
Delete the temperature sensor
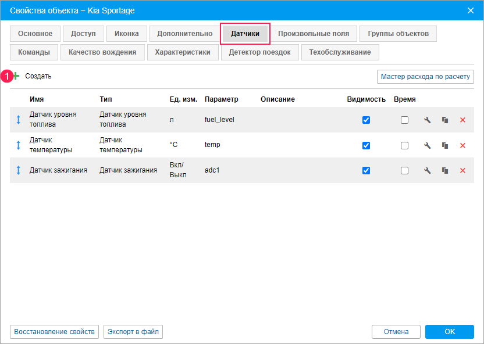tap(462, 145)
